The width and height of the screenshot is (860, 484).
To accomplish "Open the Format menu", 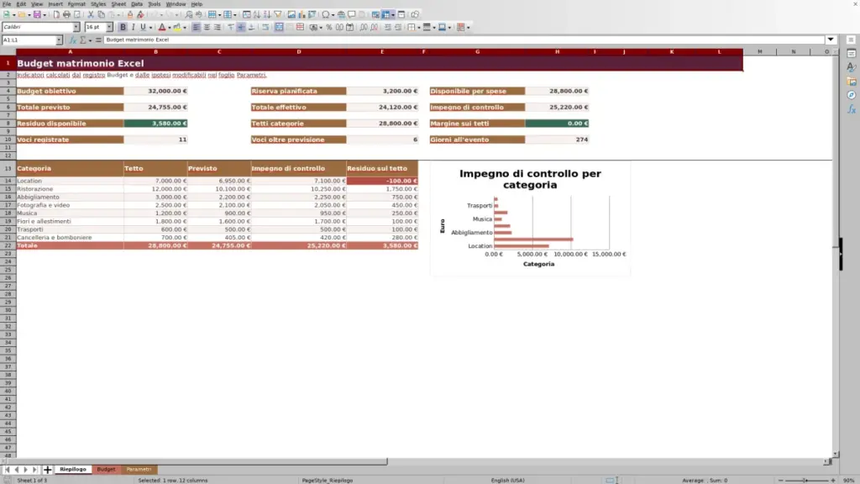I will [x=76, y=4].
